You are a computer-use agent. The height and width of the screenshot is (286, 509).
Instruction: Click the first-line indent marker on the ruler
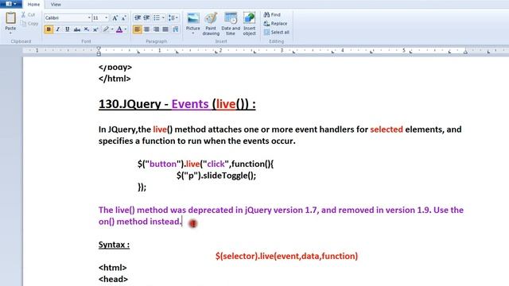99,48
